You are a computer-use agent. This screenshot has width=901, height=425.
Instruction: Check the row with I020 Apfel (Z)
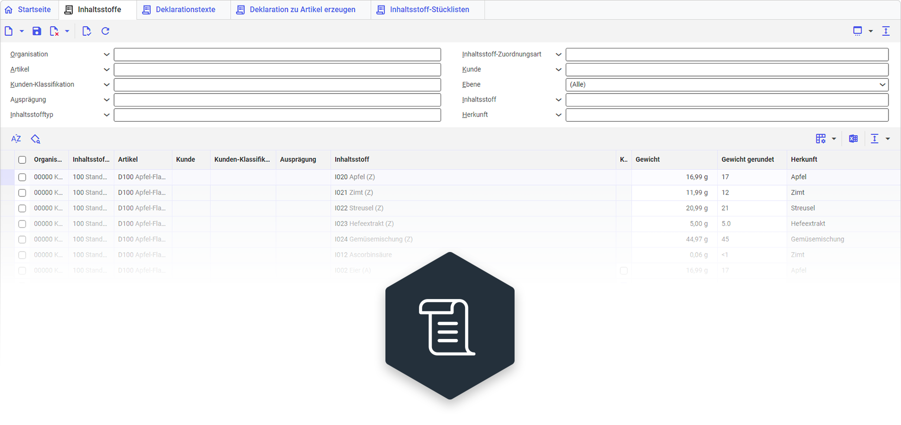point(22,177)
